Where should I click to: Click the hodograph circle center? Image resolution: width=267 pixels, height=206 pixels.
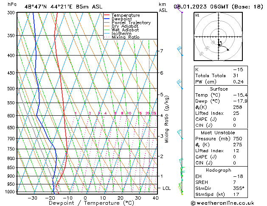pyautogui.click(x=219, y=37)
